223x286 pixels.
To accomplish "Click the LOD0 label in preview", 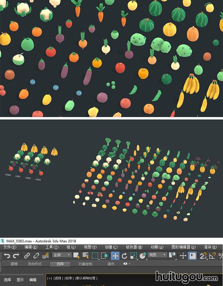I will pyautogui.click(x=8, y=175).
